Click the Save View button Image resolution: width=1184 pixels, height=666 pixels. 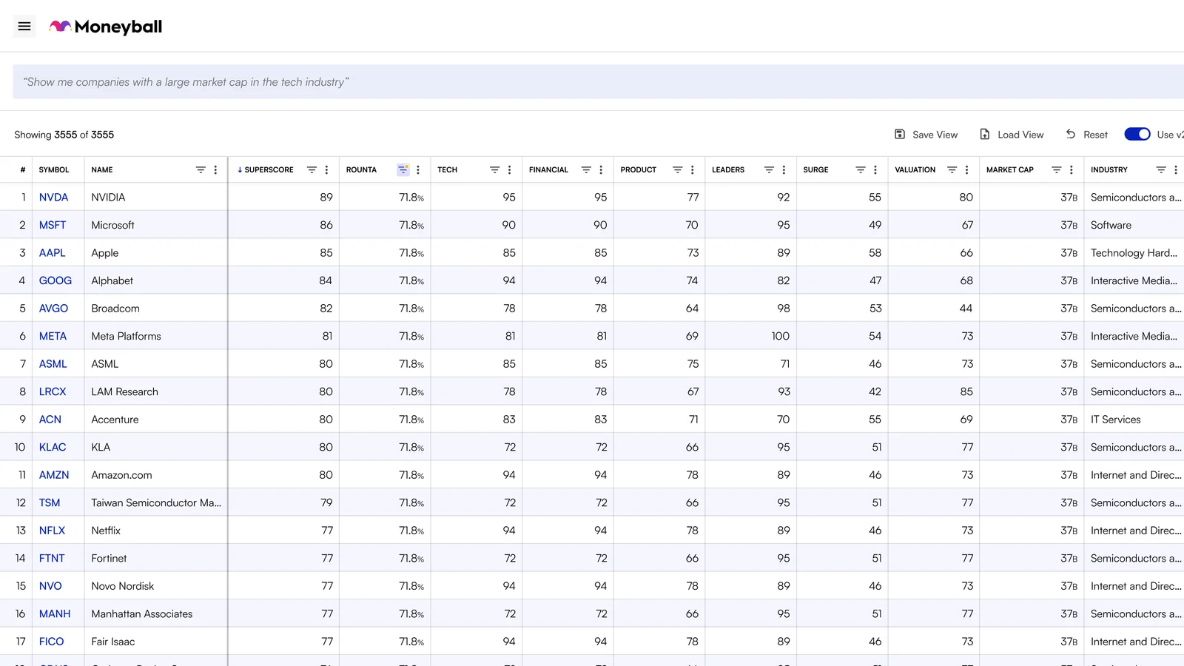click(x=926, y=135)
